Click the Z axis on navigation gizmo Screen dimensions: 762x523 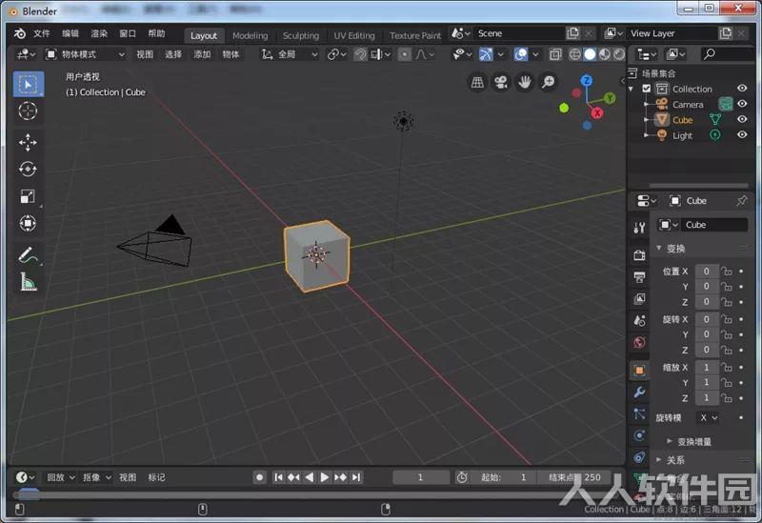[587, 81]
